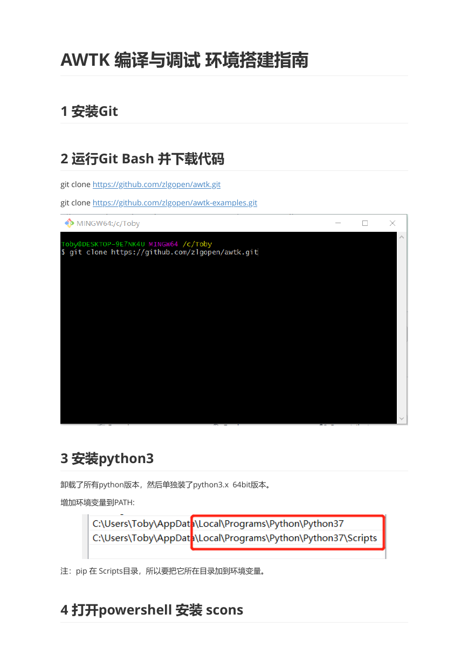Click the terminal scrollbar down arrow
The width and height of the screenshot is (468, 662).
[x=402, y=418]
